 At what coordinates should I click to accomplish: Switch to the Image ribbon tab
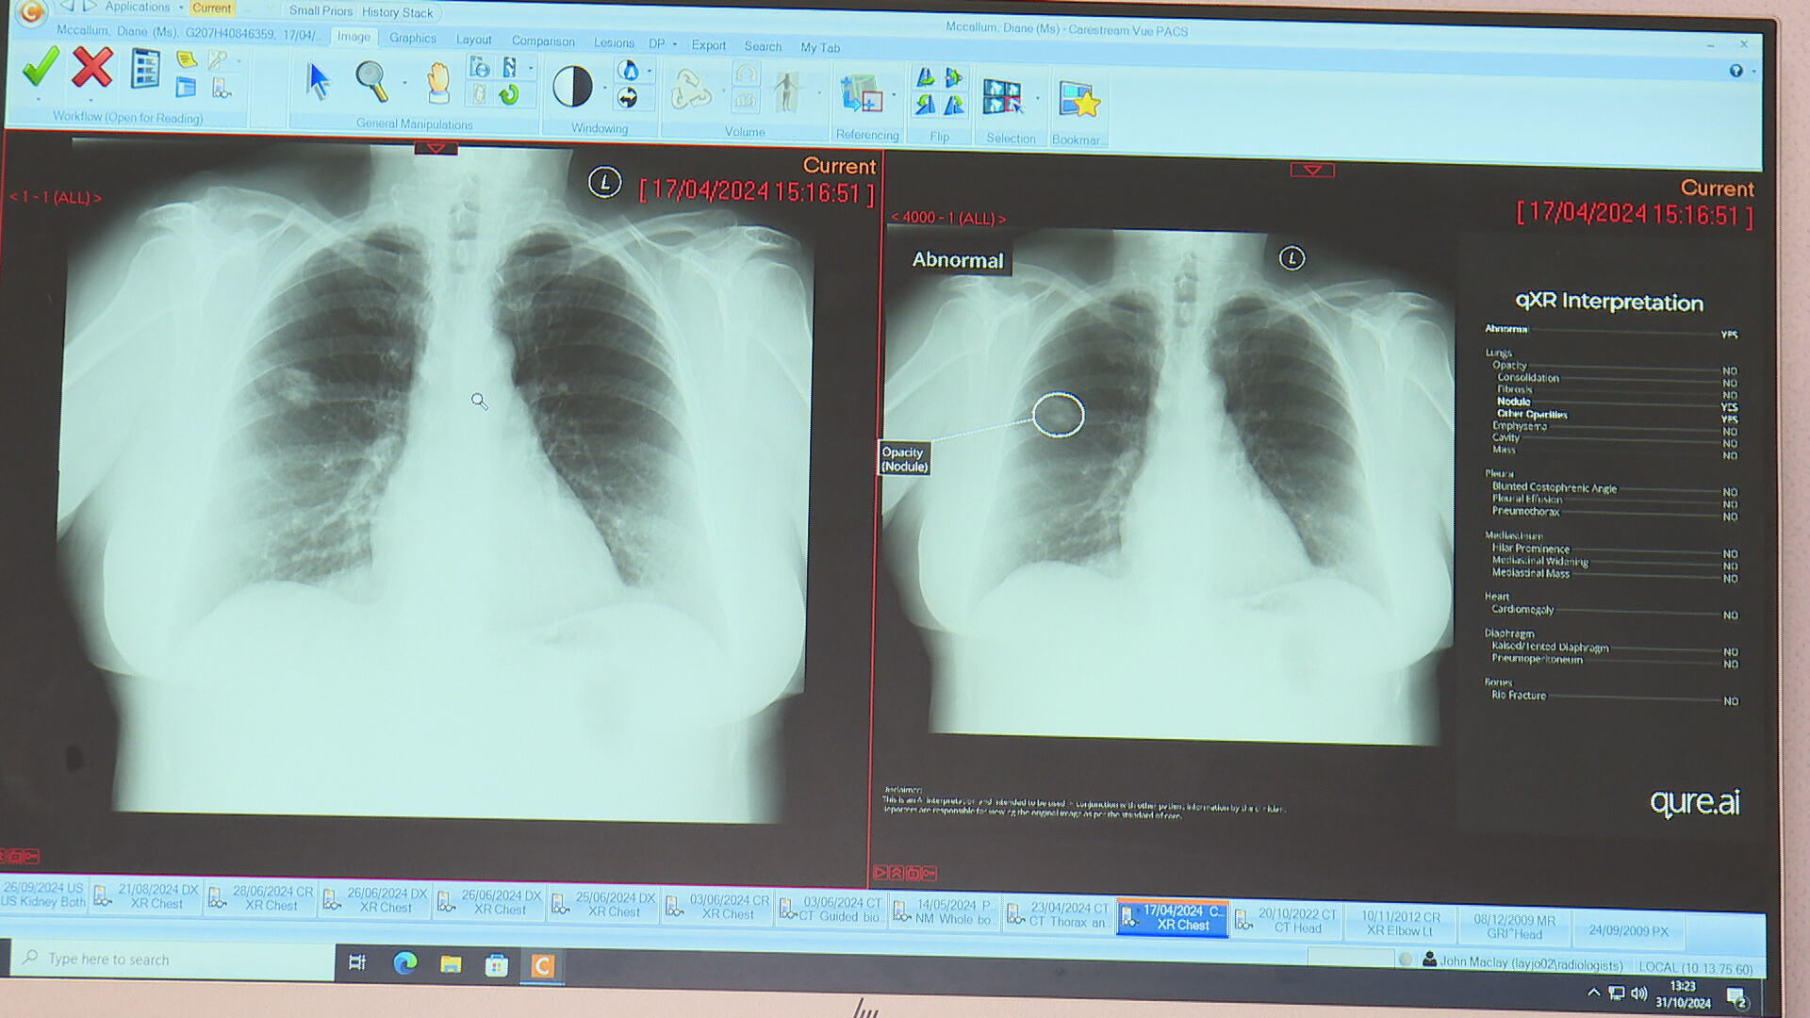354,37
